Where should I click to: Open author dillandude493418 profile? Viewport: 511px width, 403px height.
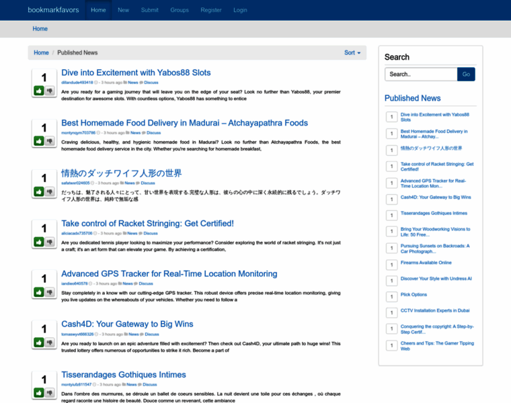(77, 83)
